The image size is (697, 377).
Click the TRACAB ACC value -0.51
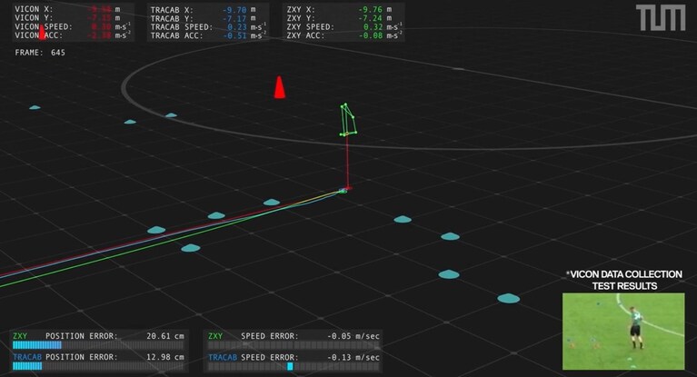pos(234,35)
